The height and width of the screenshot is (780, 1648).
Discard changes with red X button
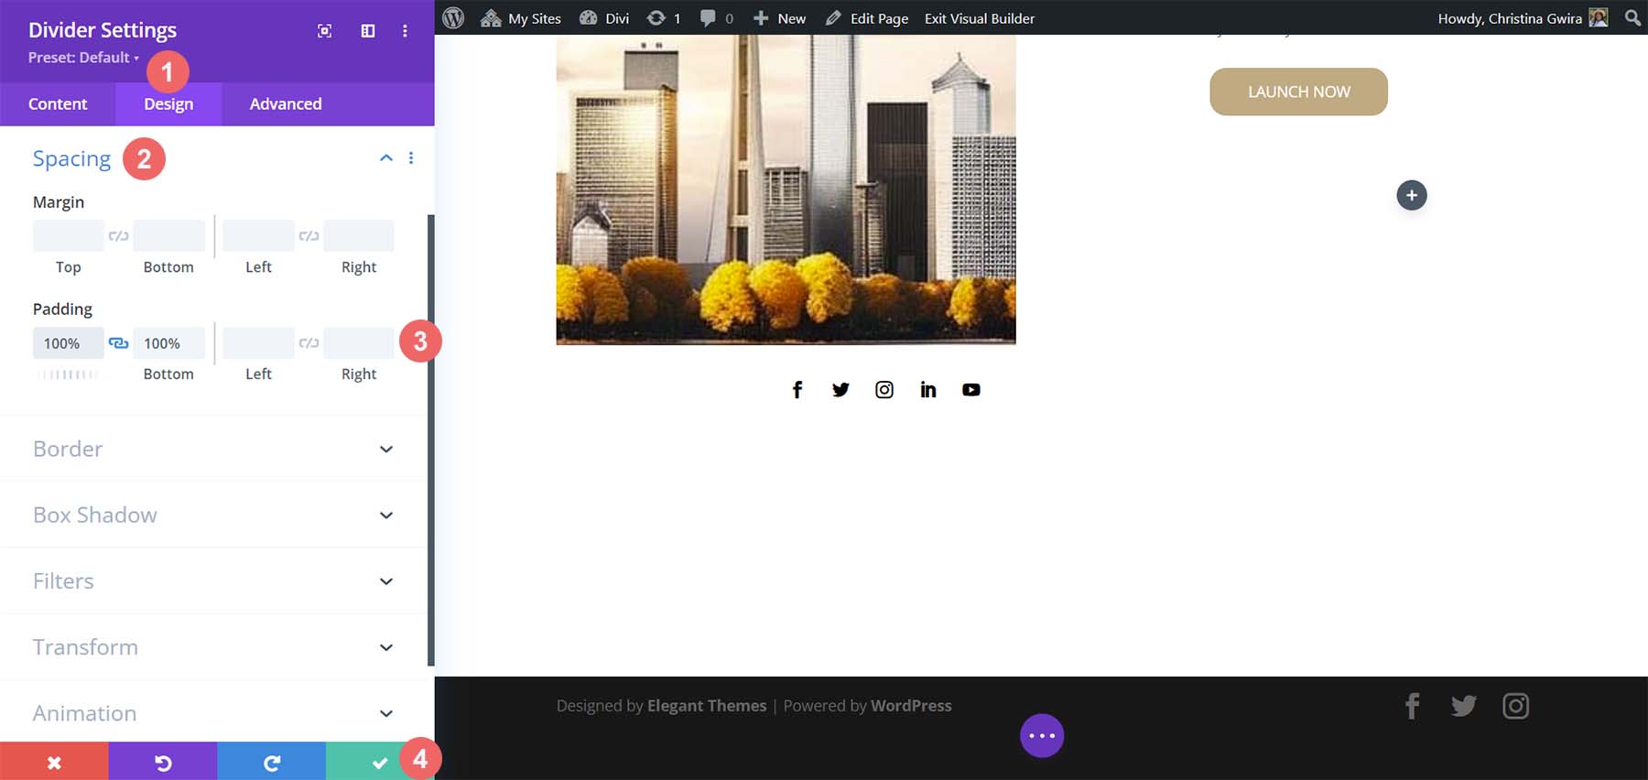[54, 762]
